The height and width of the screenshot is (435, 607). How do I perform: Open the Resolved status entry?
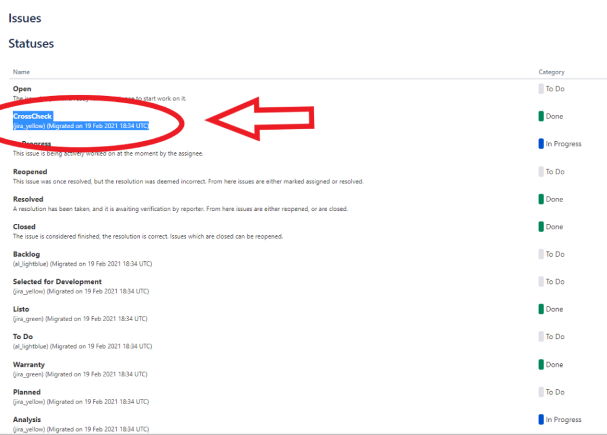pyautogui.click(x=27, y=199)
